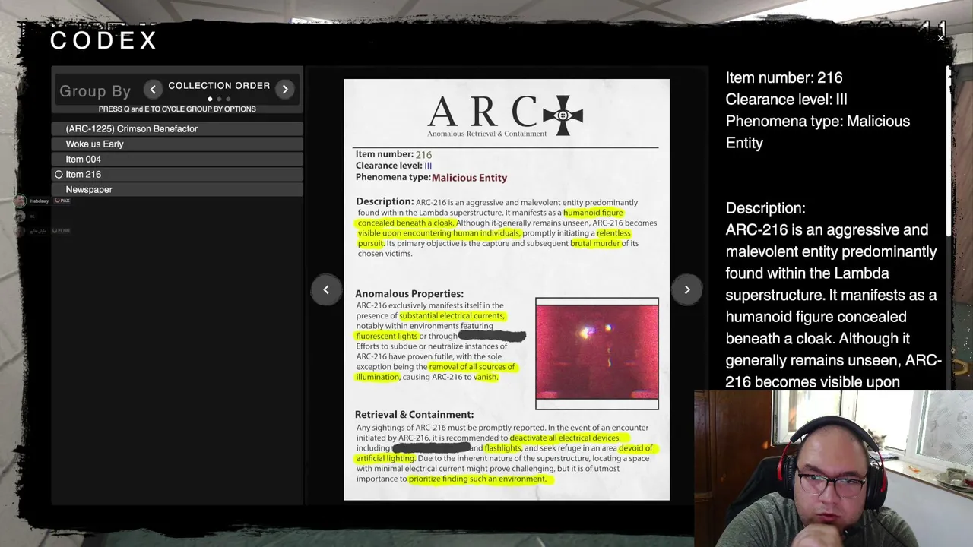Go to the previous codex page arrow
Viewport: 973px width, 547px height.
(326, 289)
